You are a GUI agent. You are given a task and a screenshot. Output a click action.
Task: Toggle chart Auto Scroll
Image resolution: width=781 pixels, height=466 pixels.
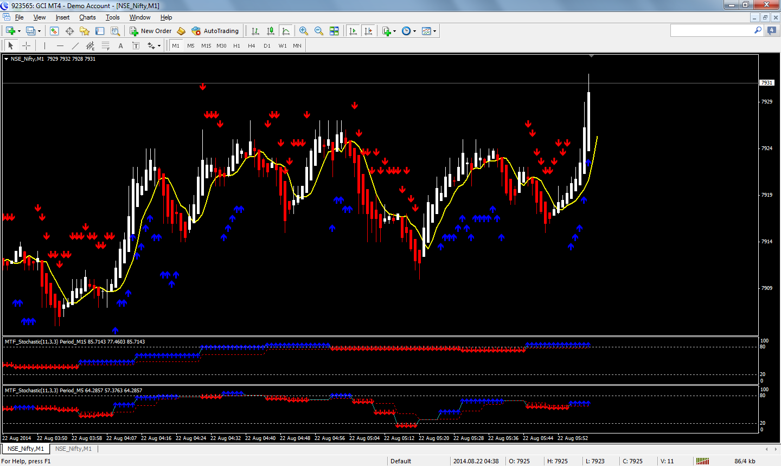pos(353,31)
